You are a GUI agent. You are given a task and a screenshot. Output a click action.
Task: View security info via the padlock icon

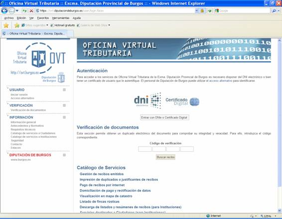(202, 11)
